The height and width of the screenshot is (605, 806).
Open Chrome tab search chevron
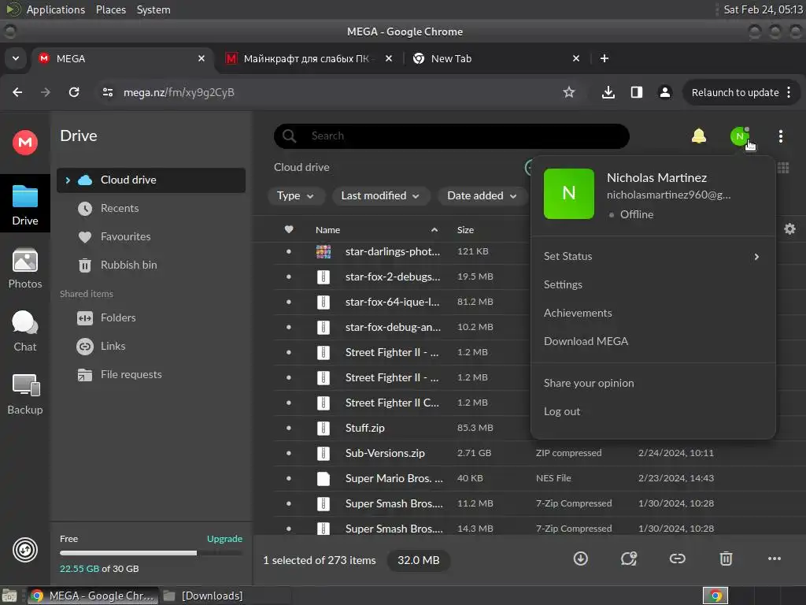[16, 58]
